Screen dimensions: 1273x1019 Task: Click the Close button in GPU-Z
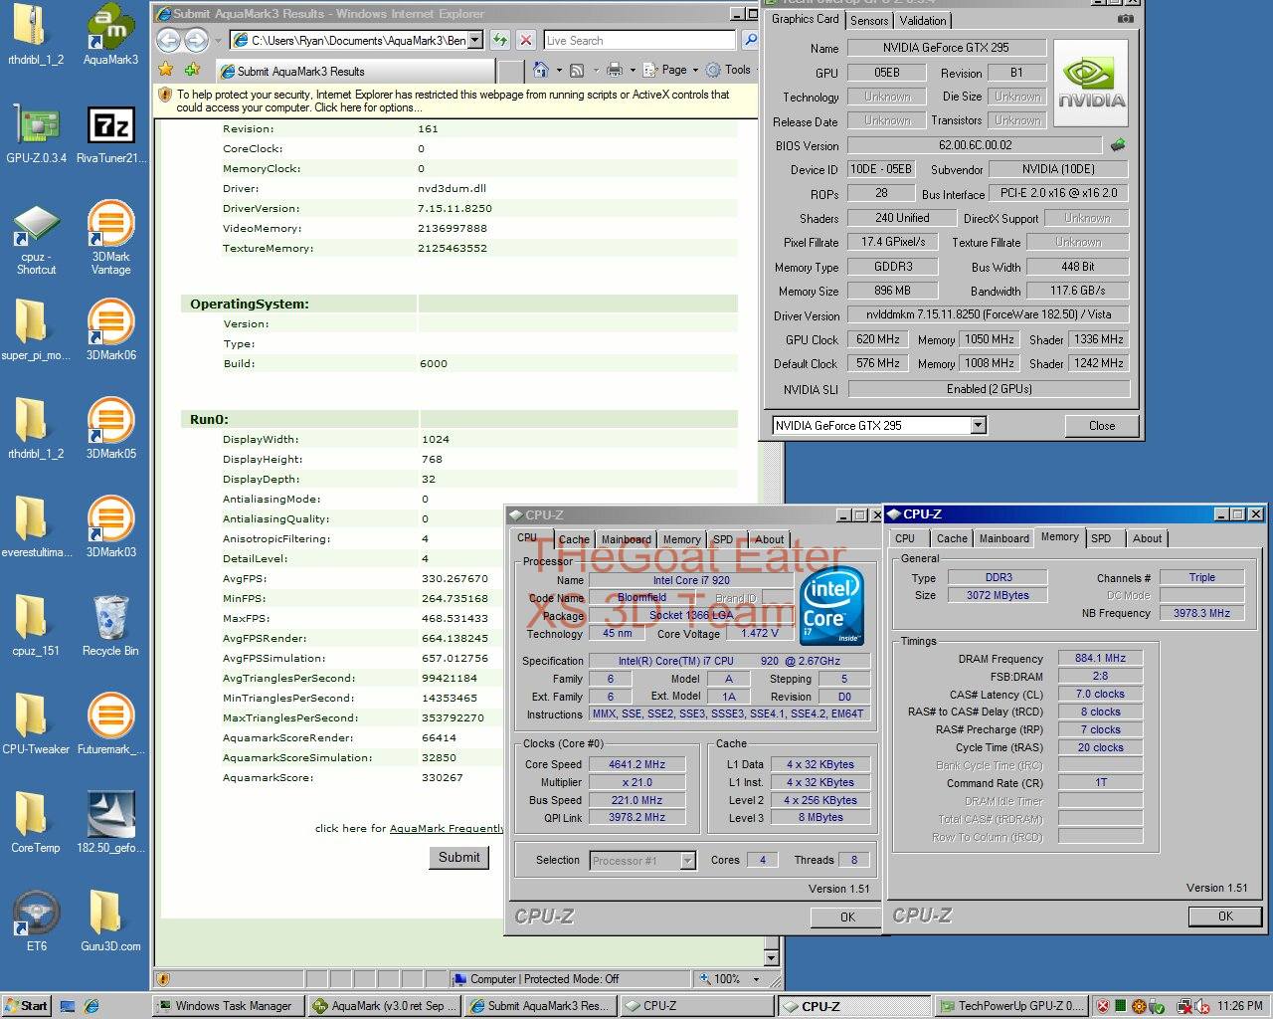1102,425
